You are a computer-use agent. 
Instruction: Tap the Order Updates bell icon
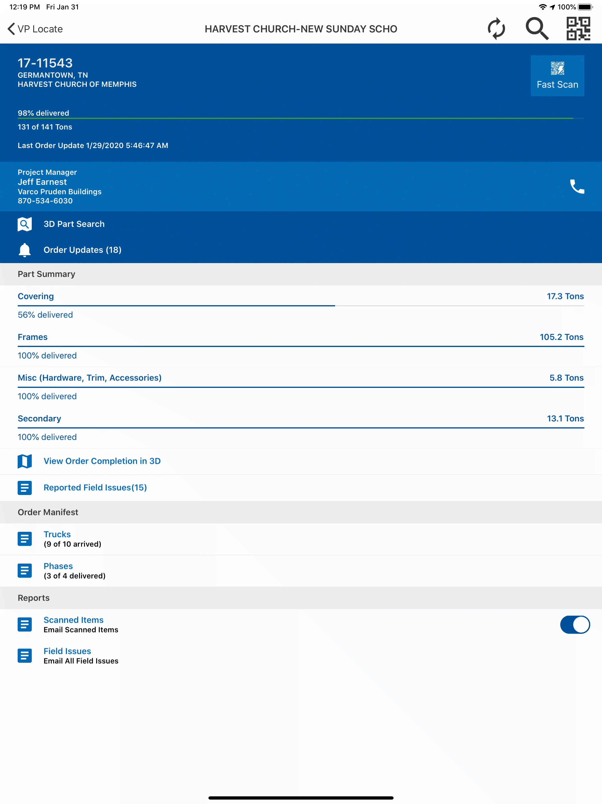pos(25,250)
